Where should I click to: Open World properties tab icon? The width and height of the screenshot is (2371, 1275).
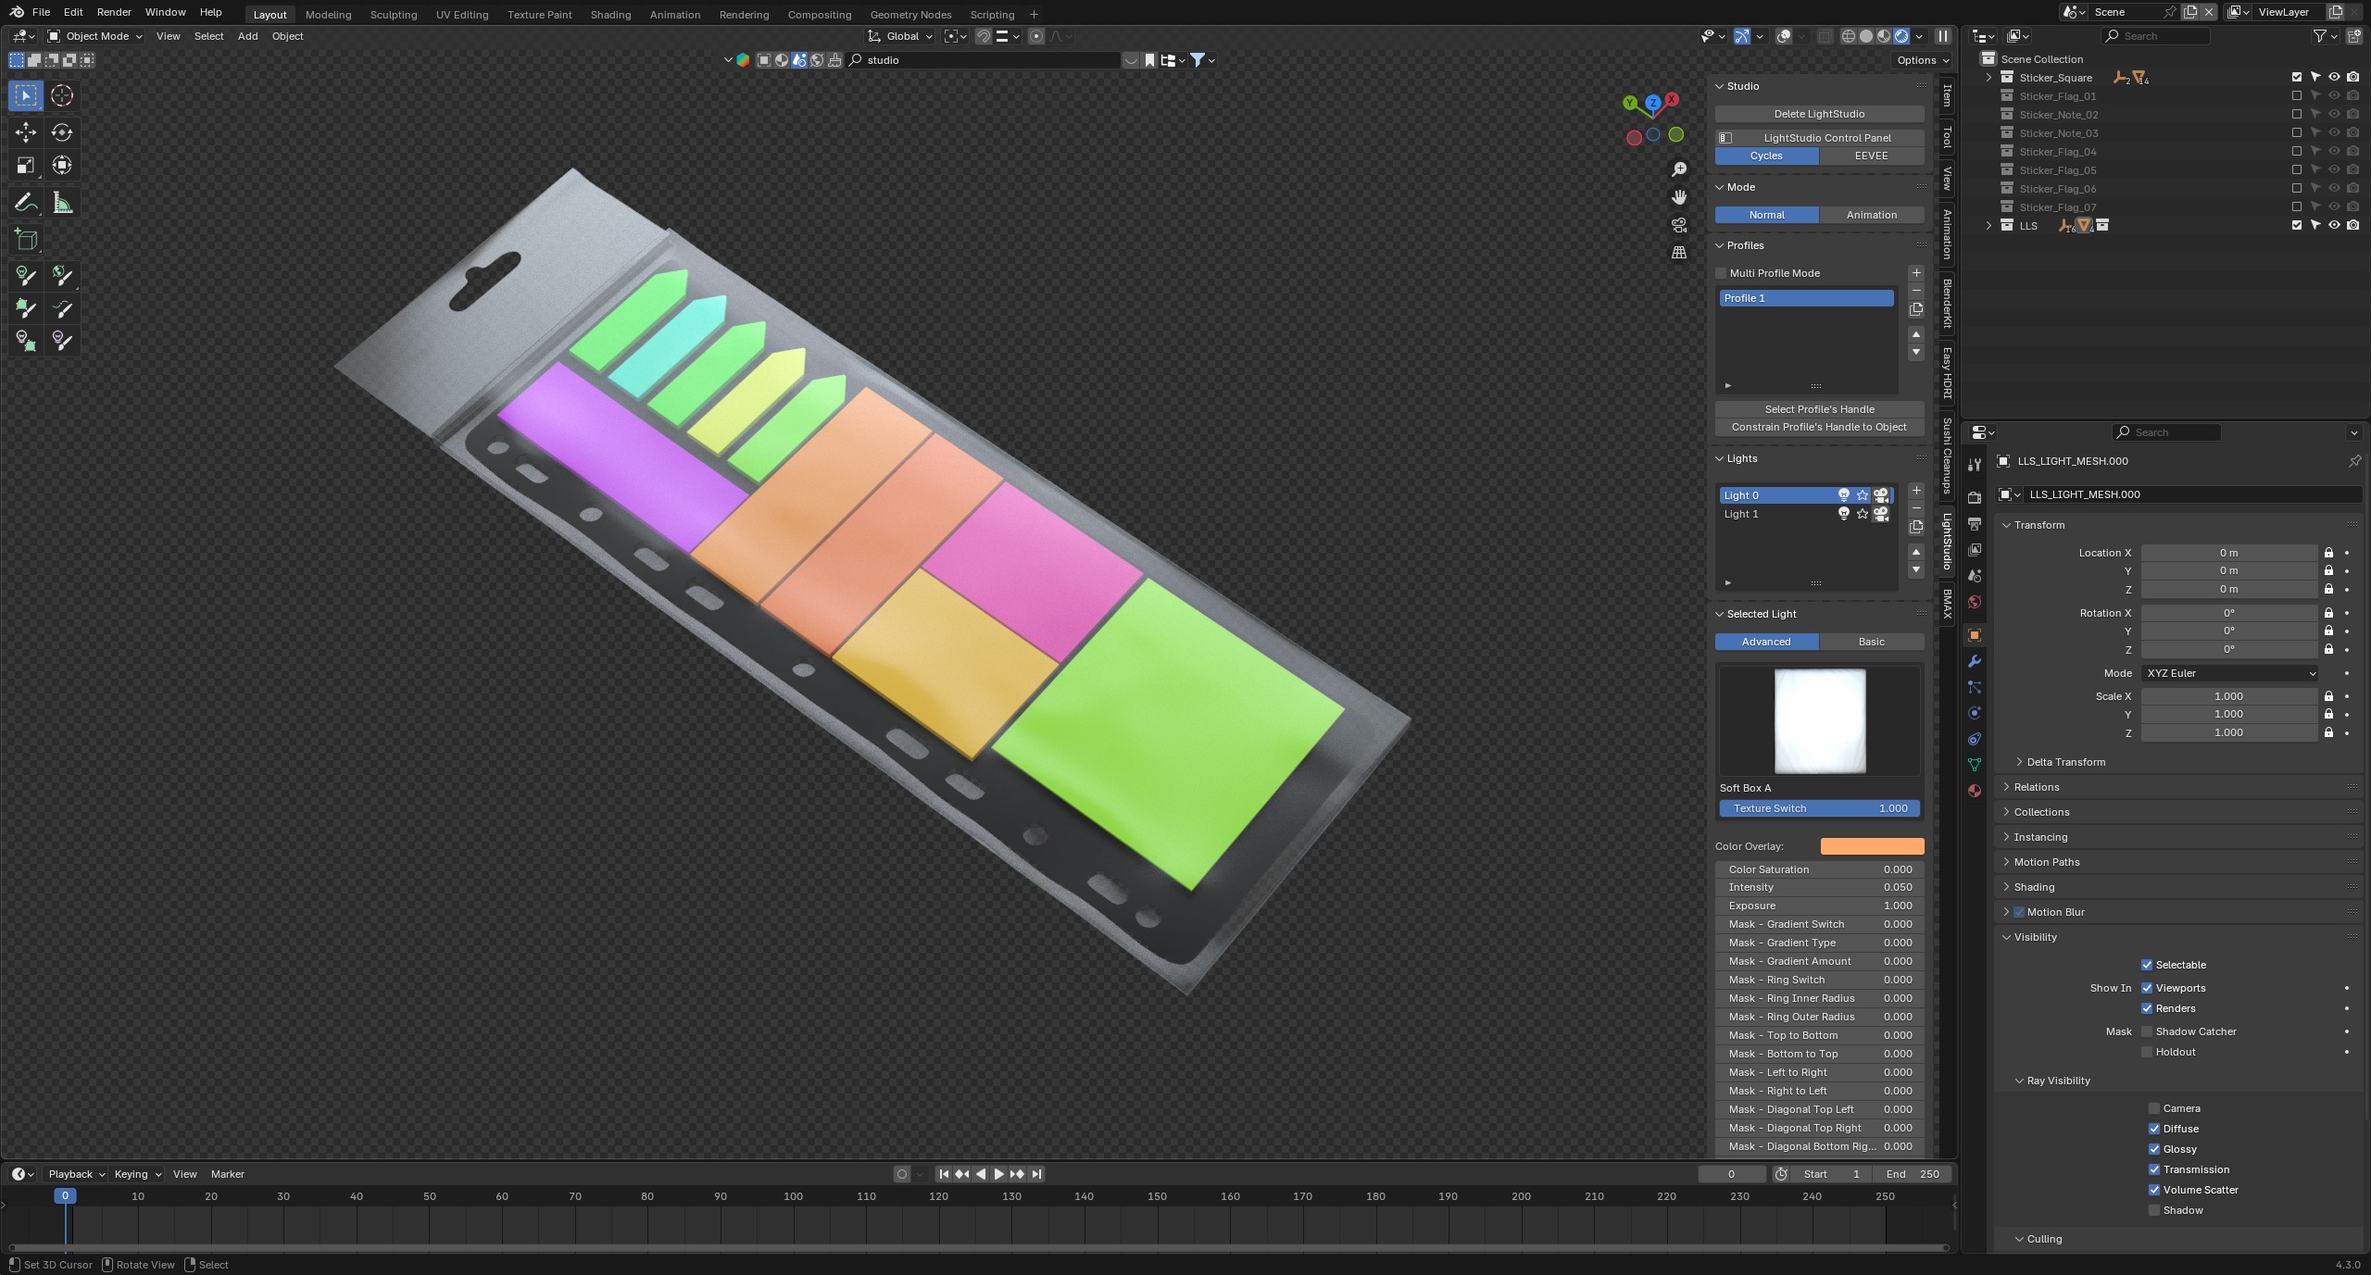(1975, 602)
